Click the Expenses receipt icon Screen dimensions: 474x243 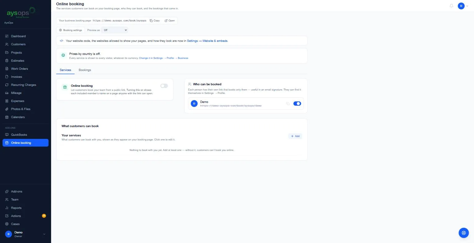coord(7,101)
